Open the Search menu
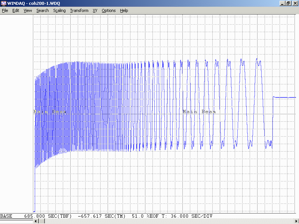 (x=42, y=10)
